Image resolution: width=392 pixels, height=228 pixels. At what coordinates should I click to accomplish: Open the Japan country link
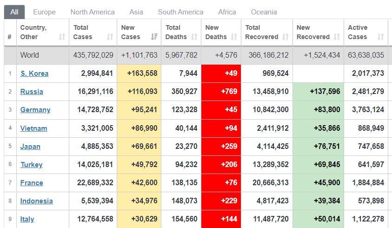30,147
